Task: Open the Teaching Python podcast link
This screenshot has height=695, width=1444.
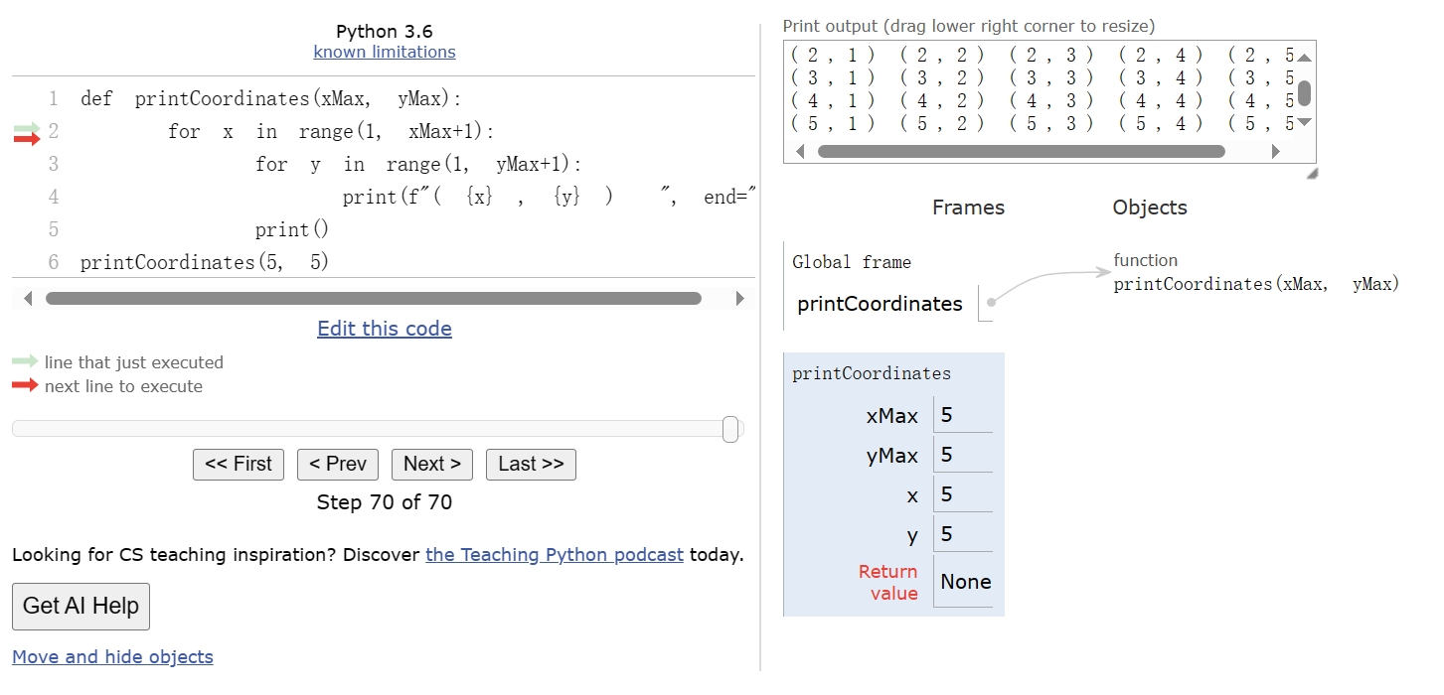Action: point(555,555)
